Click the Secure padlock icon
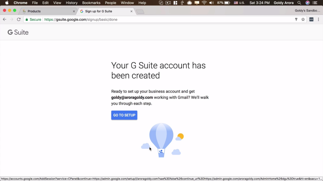 click(27, 19)
